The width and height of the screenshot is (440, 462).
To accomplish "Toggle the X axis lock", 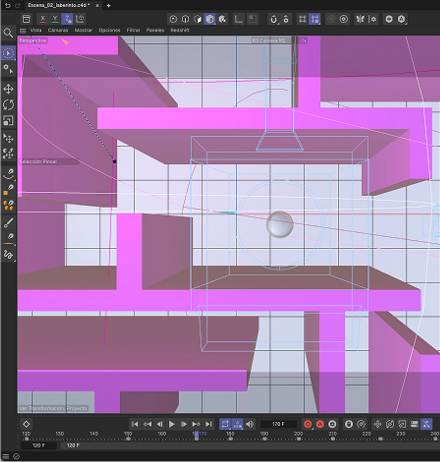I will tap(43, 18).
